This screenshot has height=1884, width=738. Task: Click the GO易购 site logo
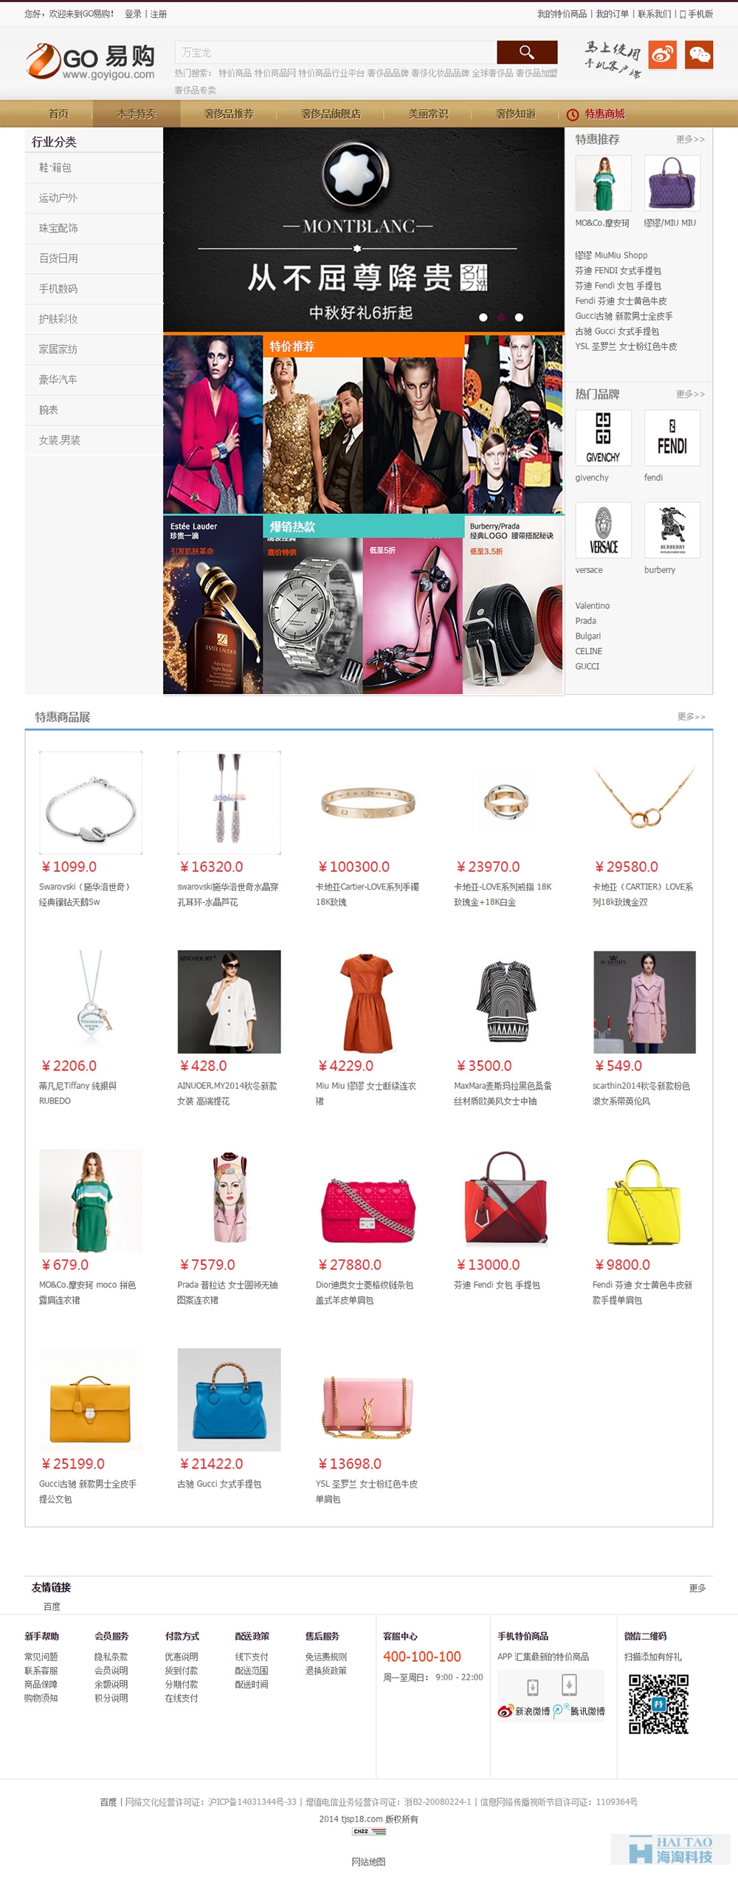point(91,61)
